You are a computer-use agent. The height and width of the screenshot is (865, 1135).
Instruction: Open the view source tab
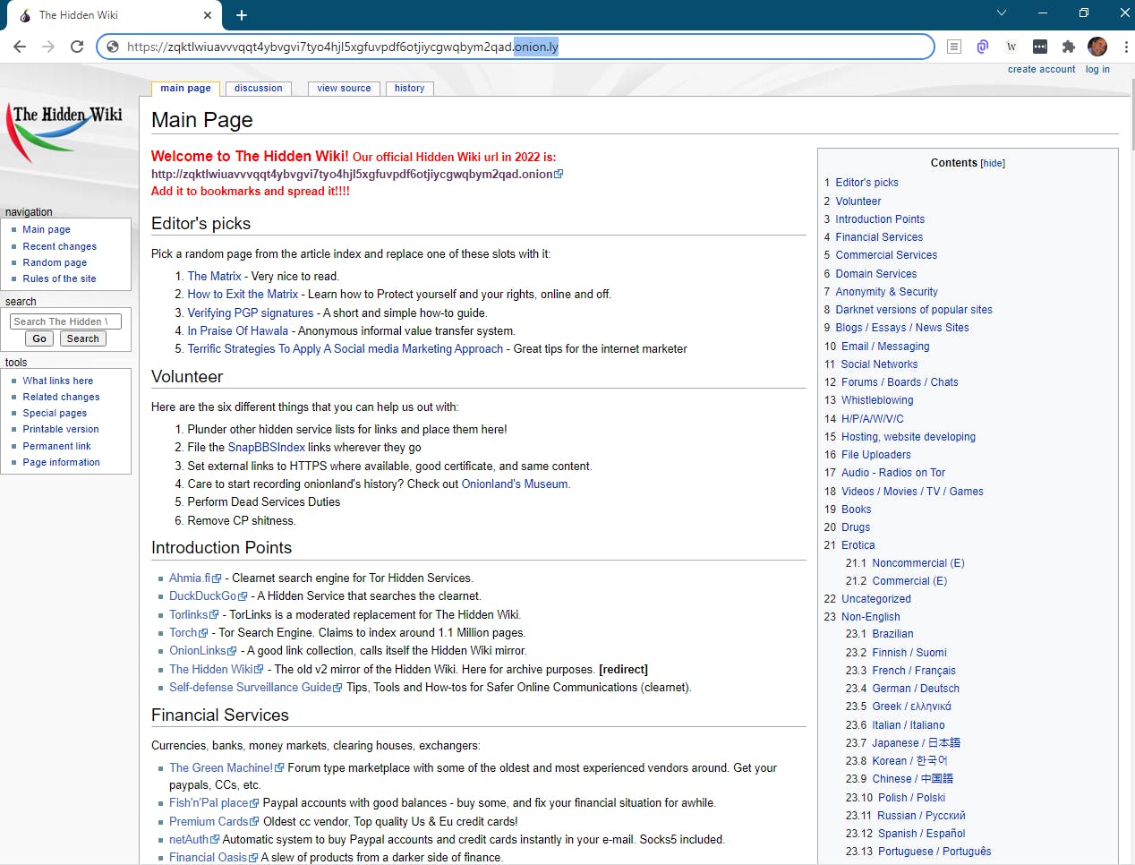pyautogui.click(x=344, y=89)
